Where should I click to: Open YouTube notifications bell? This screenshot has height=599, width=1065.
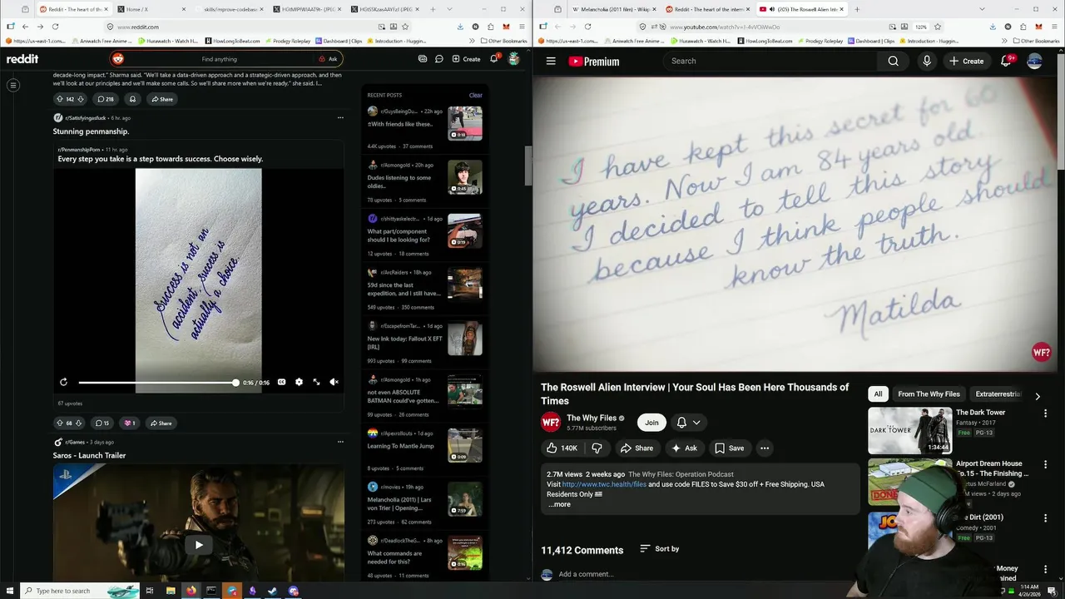coord(1005,61)
